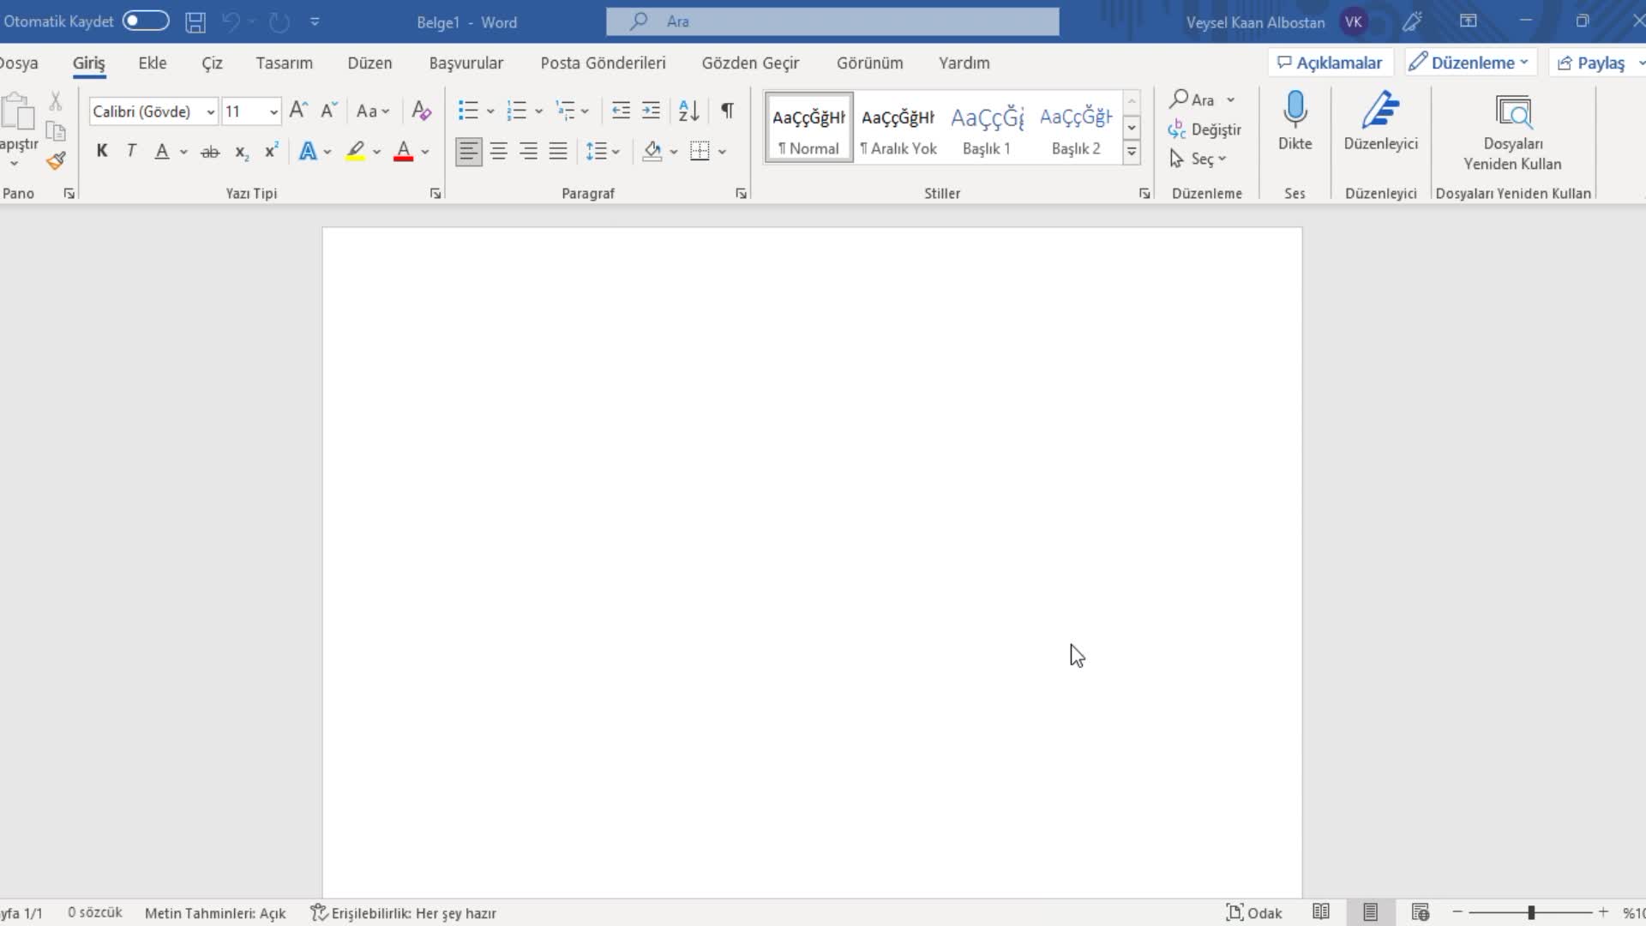Image resolution: width=1646 pixels, height=926 pixels.
Task: Open the Giriş ribbon tab
Action: 88,63
